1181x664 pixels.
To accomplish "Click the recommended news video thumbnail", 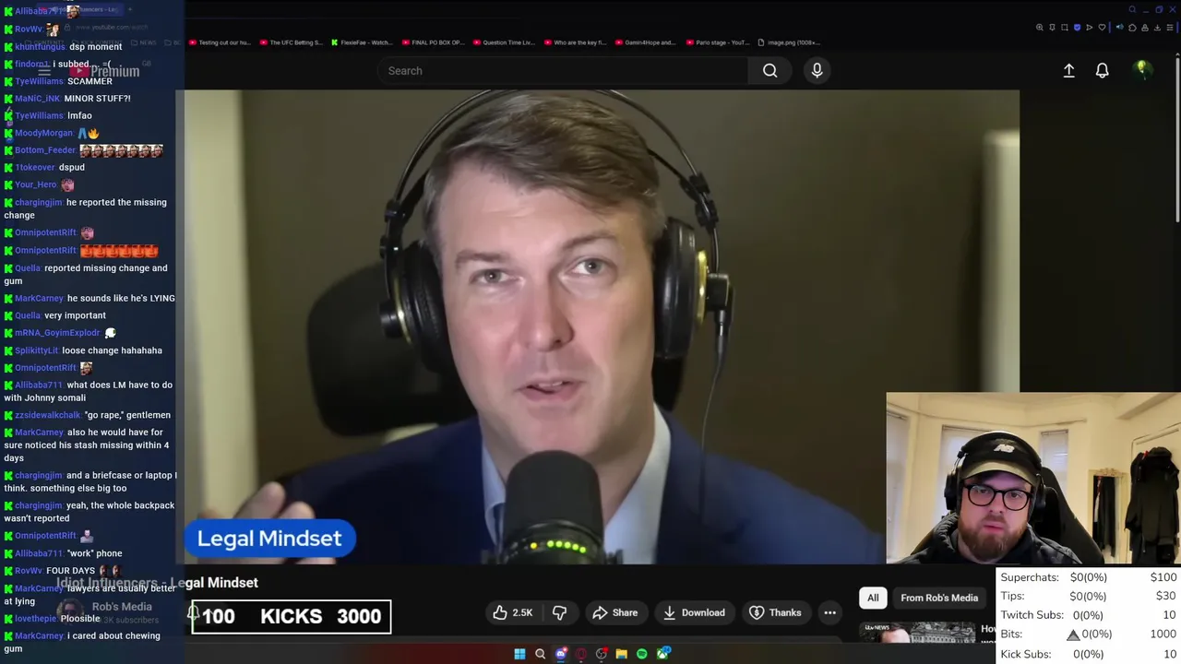I will [917, 632].
